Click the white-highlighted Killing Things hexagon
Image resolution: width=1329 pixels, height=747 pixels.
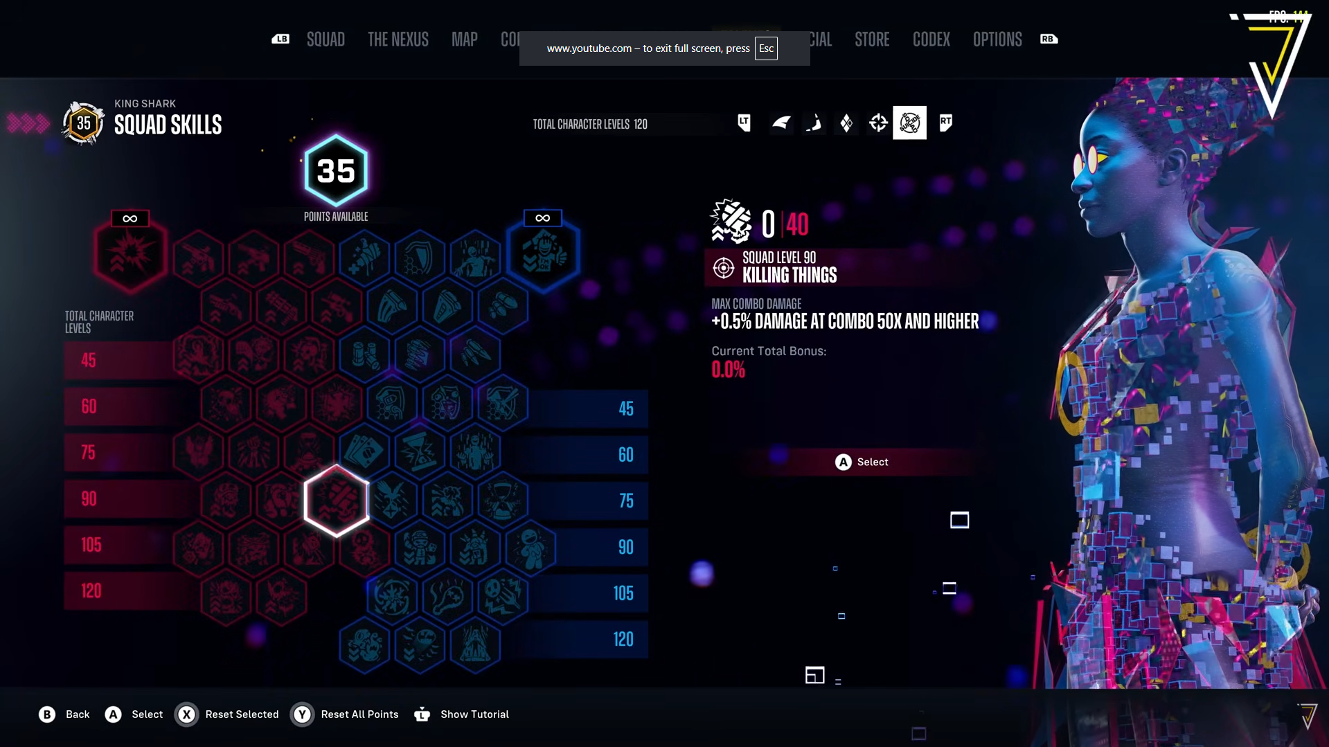click(x=337, y=501)
